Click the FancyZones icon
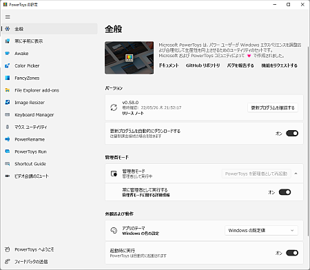Image resolution: width=310 pixels, height=270 pixels. tap(8, 78)
